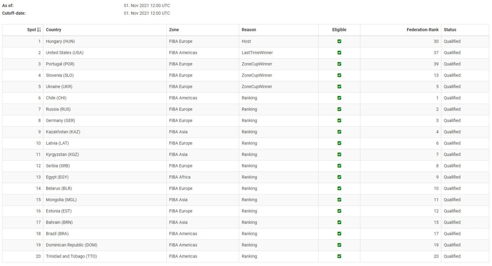The width and height of the screenshot is (492, 266).
Task: Click the Spot column sort icon
Action: pyautogui.click(x=39, y=30)
